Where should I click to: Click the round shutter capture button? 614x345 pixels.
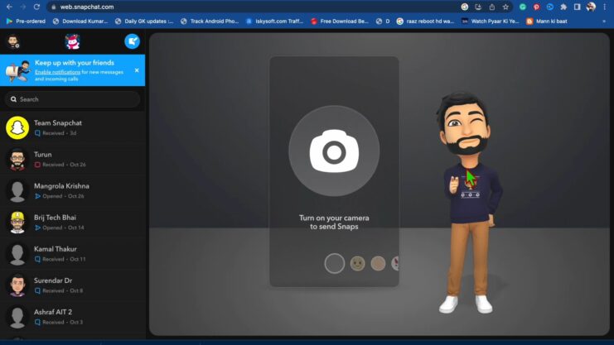[335, 263]
